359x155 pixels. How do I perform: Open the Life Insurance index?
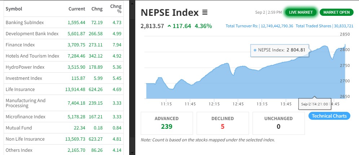[20, 89]
